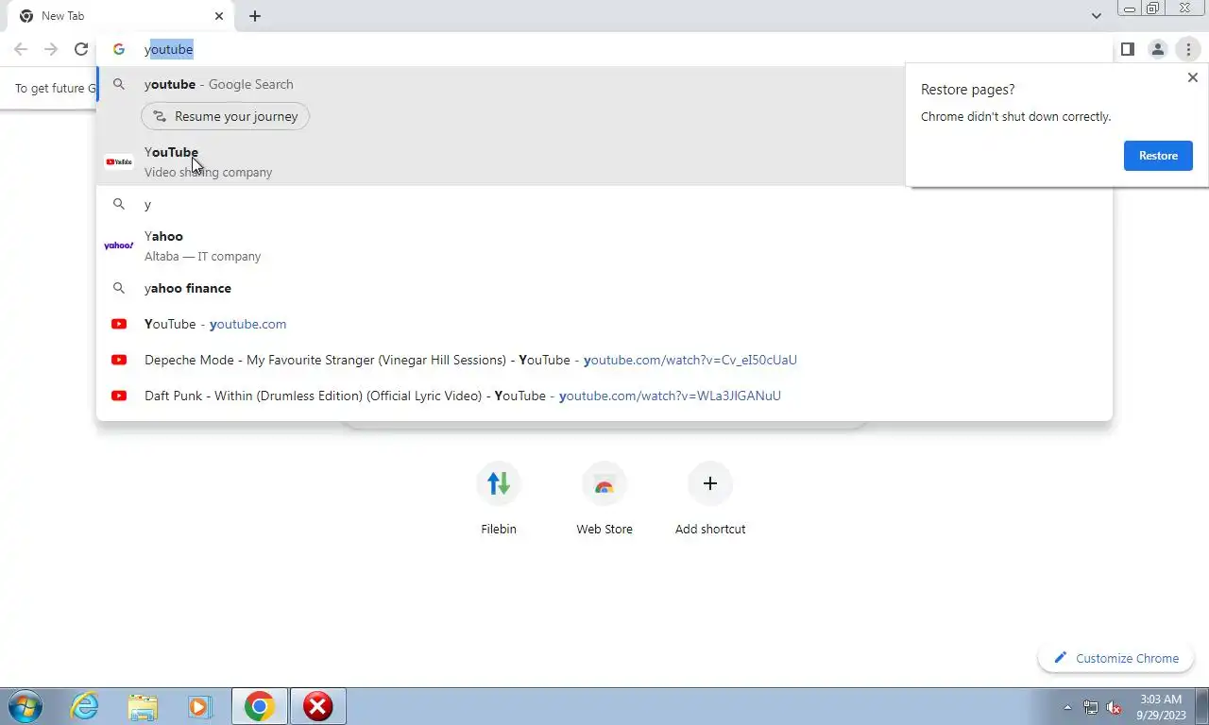
Task: Open Windows Media Player from taskbar
Action: click(199, 706)
